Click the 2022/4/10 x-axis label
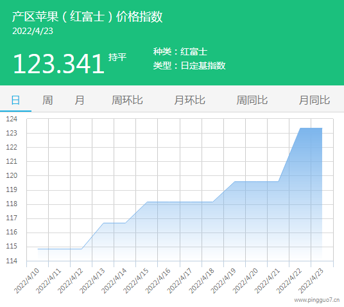 tap(26, 281)
